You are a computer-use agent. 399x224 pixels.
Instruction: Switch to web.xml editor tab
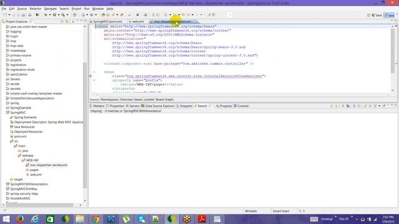(x=138, y=22)
